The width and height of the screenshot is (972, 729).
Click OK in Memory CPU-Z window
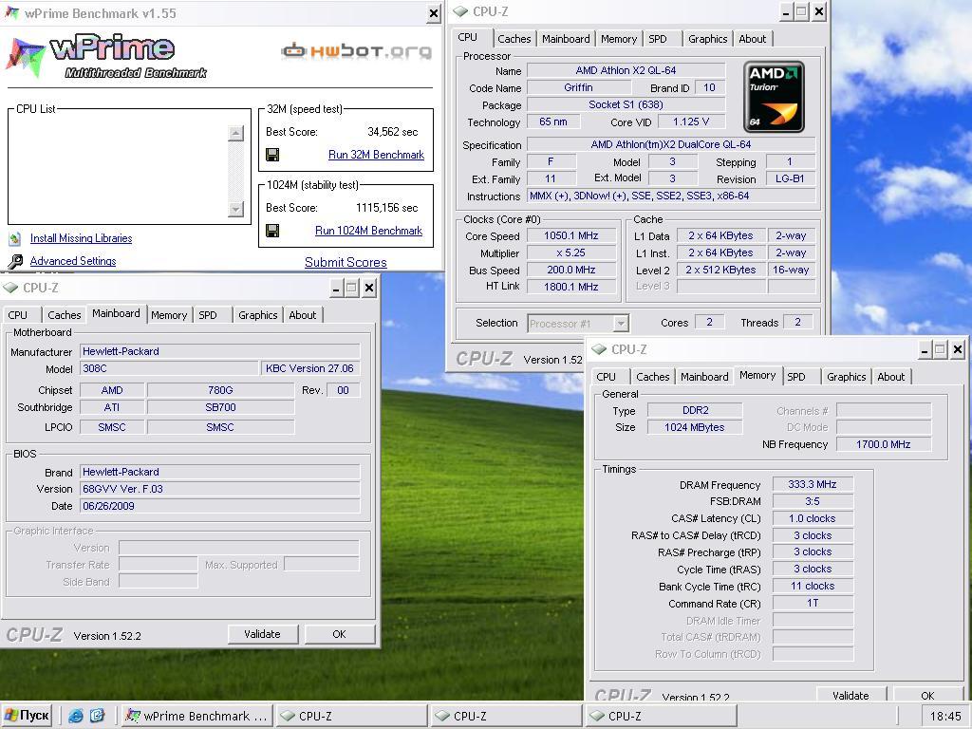[927, 695]
